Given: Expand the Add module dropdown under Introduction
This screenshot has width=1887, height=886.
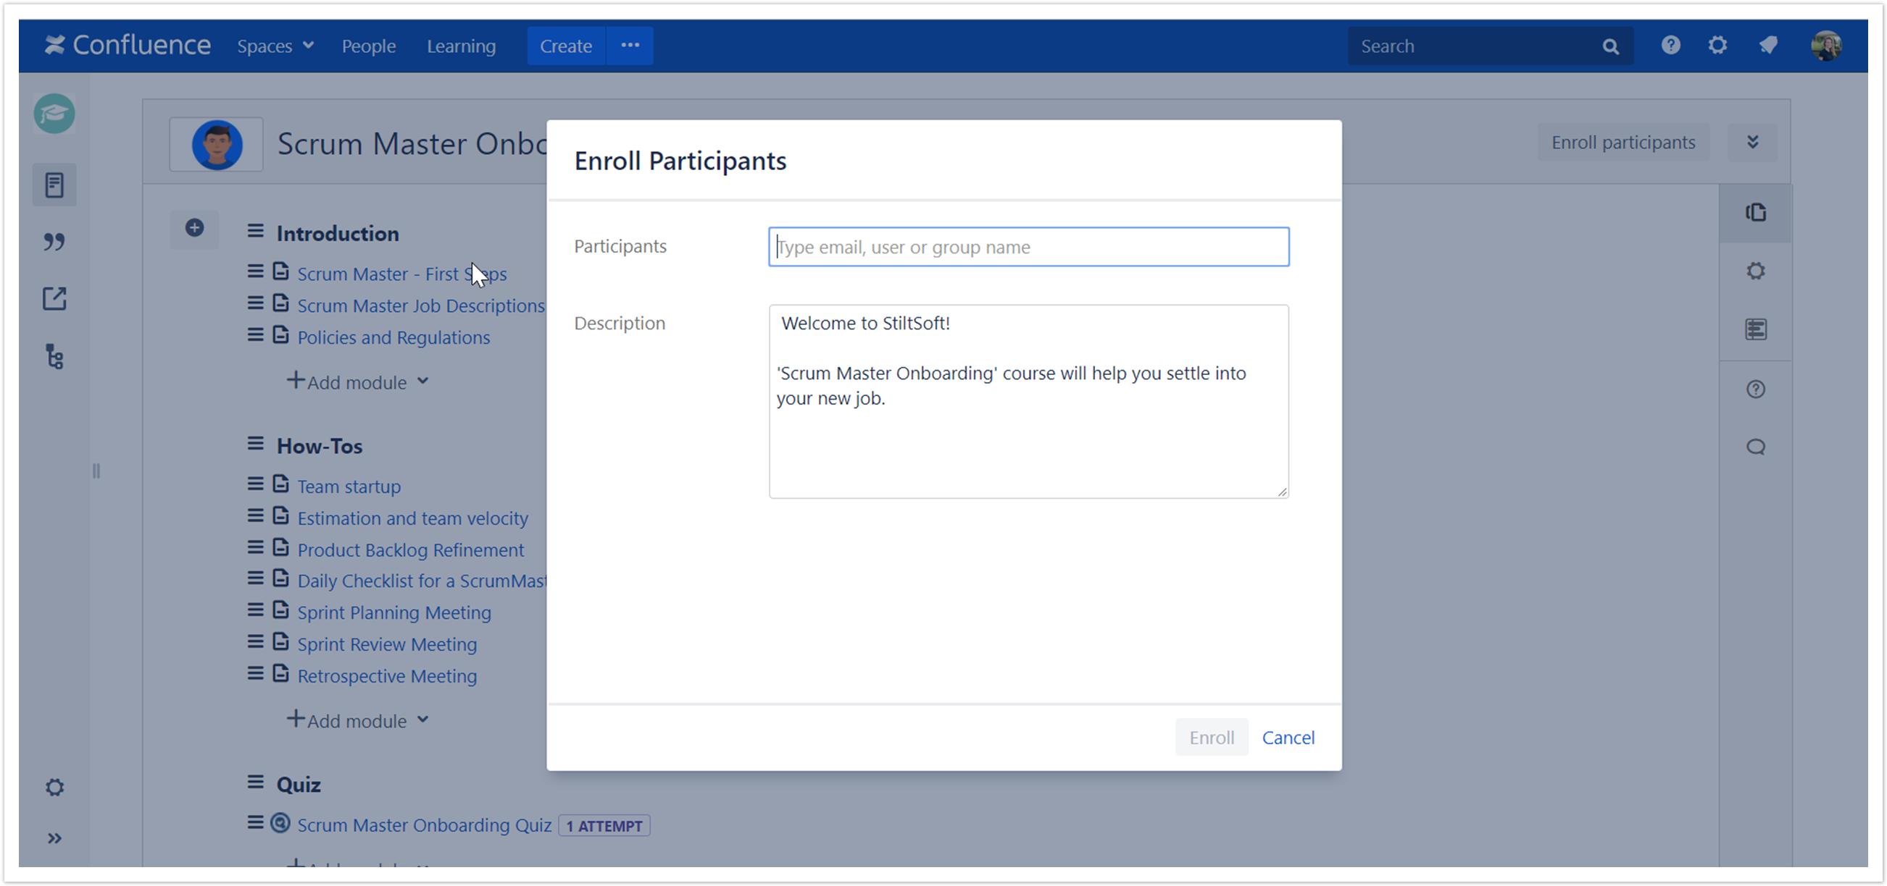Looking at the screenshot, I should (x=357, y=382).
